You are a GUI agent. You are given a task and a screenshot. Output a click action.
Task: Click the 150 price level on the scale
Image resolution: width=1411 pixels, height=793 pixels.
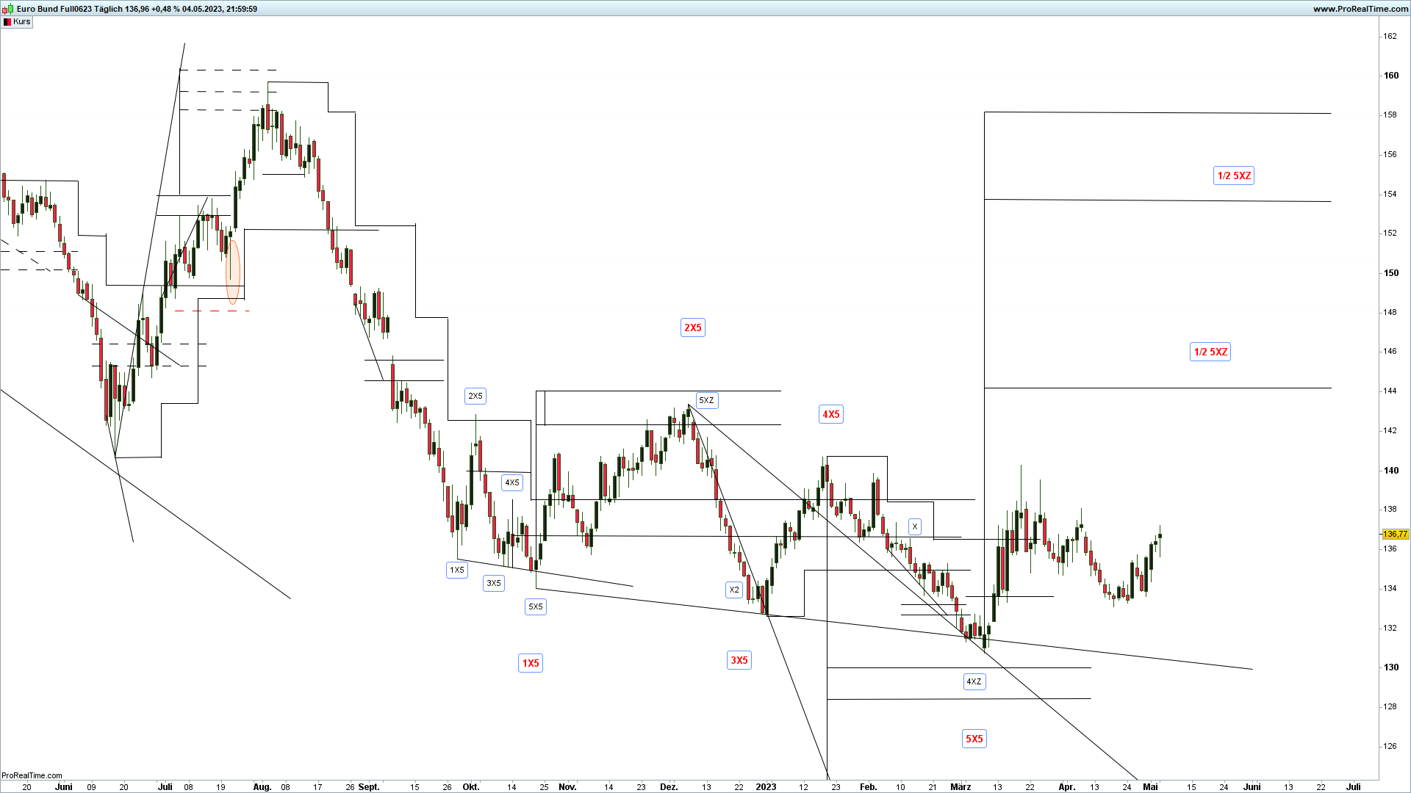pos(1391,272)
